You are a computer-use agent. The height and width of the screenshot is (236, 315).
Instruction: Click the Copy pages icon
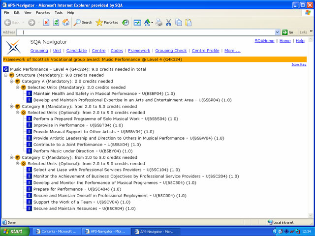coord(178,23)
